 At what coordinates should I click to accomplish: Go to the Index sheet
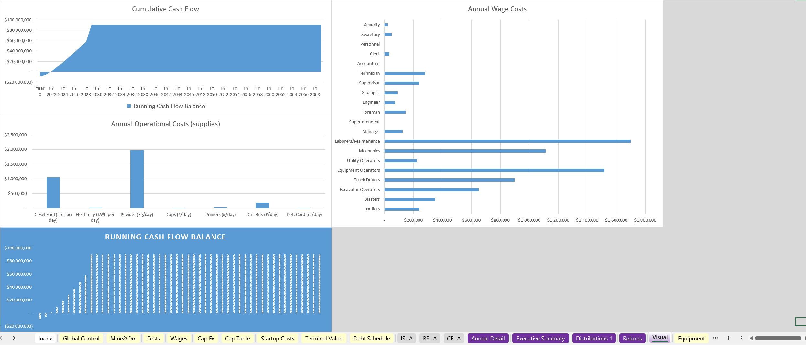(x=45, y=338)
